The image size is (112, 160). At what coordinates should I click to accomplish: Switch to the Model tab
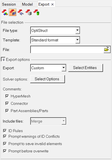[27, 5]
